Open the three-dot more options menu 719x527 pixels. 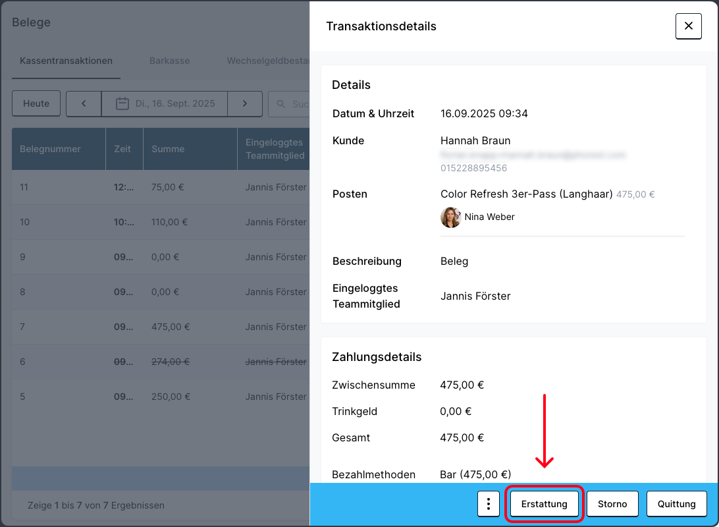click(x=488, y=504)
